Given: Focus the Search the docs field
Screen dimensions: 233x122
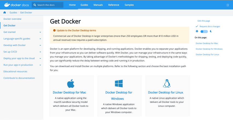Looking at the screenshot, I should (x=48, y=5).
